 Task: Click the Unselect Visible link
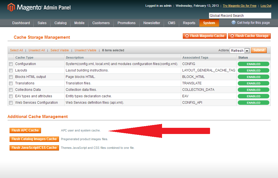pyautogui.click(x=85, y=50)
